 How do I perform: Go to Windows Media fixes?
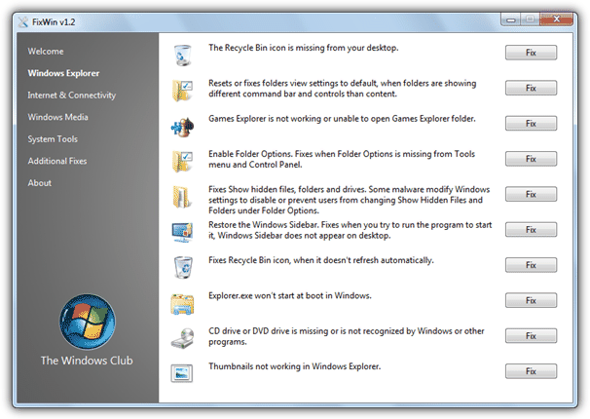59,117
